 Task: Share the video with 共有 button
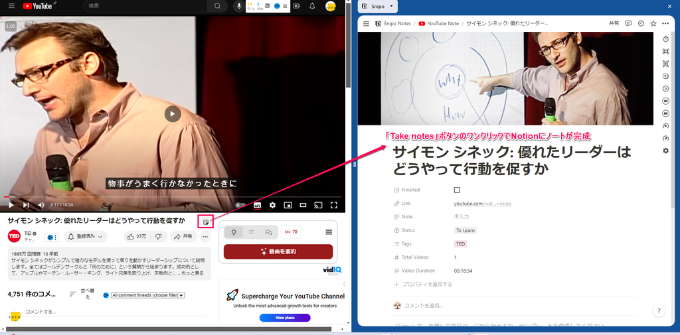tap(183, 237)
